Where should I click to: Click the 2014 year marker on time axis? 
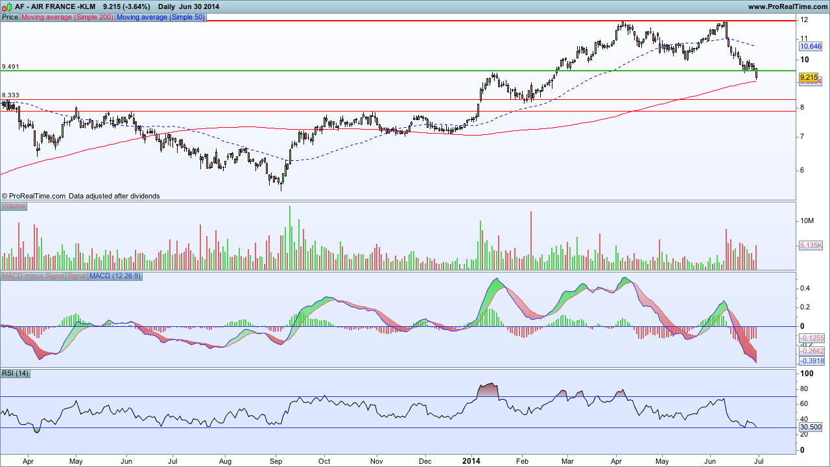point(471,461)
